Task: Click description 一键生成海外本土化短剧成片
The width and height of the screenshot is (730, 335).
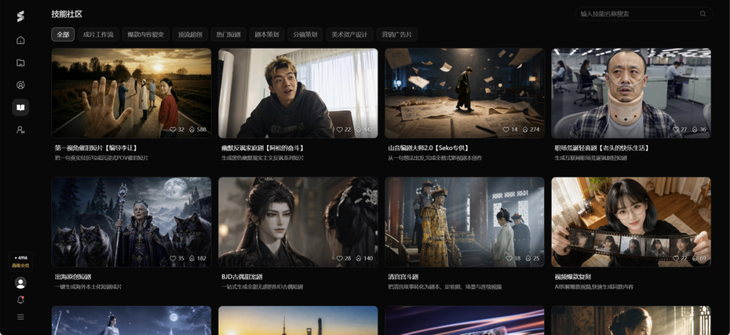Action: coord(89,287)
